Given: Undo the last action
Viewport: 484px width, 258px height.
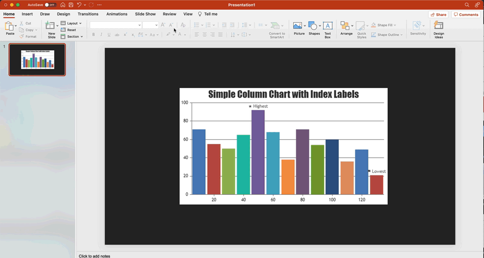Looking at the screenshot, I should pyautogui.click(x=79, y=5).
